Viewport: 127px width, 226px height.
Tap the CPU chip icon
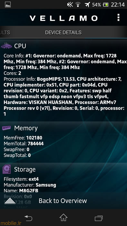click(x=6, y=46)
